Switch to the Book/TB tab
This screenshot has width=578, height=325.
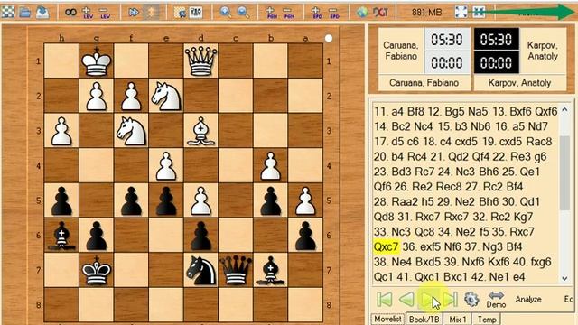(x=424, y=319)
